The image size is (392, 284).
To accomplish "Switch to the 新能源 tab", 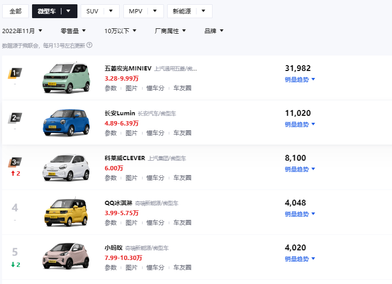I will (x=189, y=11).
